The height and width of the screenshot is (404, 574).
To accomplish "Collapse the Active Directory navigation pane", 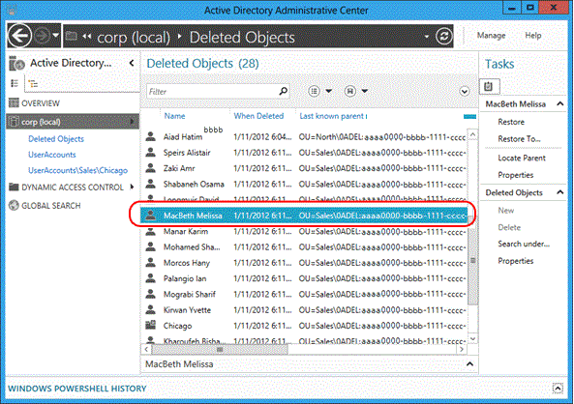I will click(132, 63).
